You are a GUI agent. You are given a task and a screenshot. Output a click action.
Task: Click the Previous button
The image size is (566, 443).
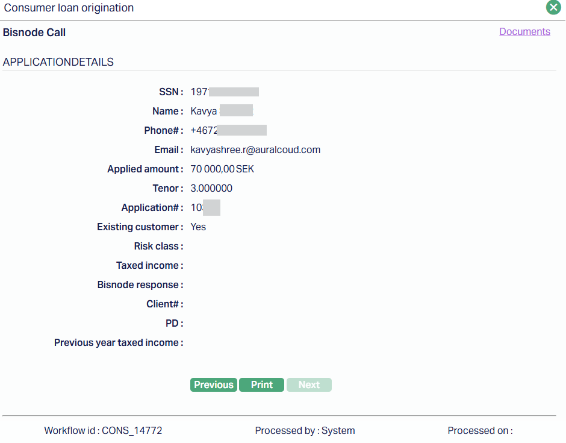213,385
